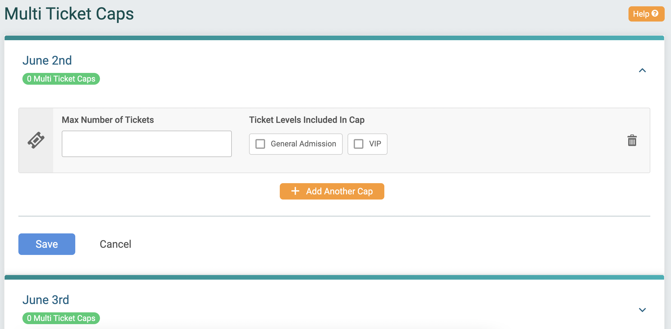Expand the June 3rd section

tap(643, 310)
